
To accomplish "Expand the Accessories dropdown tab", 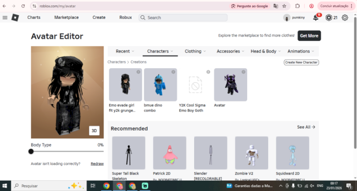I will (230, 51).
